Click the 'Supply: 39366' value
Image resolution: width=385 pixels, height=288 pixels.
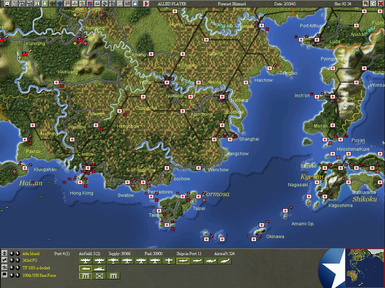point(120,253)
